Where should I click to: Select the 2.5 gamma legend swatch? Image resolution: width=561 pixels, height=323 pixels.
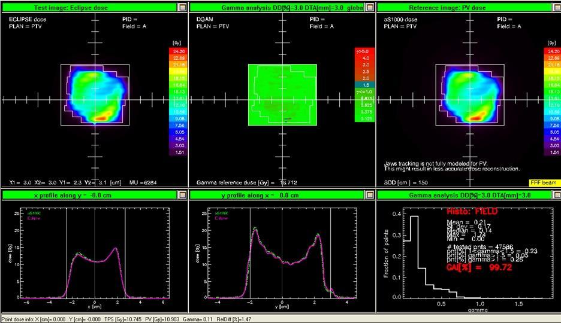coord(364,72)
